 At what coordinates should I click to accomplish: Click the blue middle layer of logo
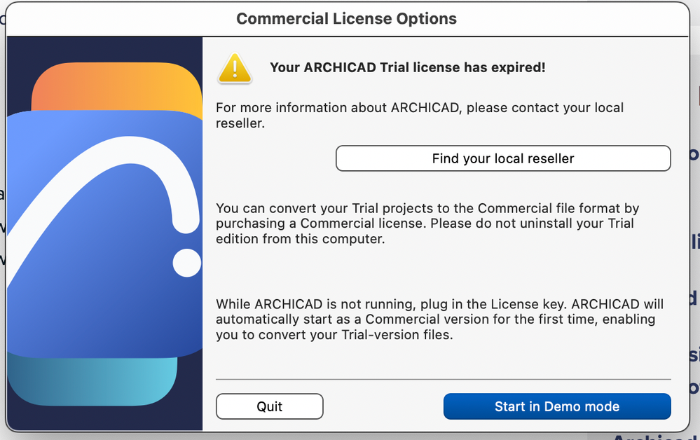91,294
